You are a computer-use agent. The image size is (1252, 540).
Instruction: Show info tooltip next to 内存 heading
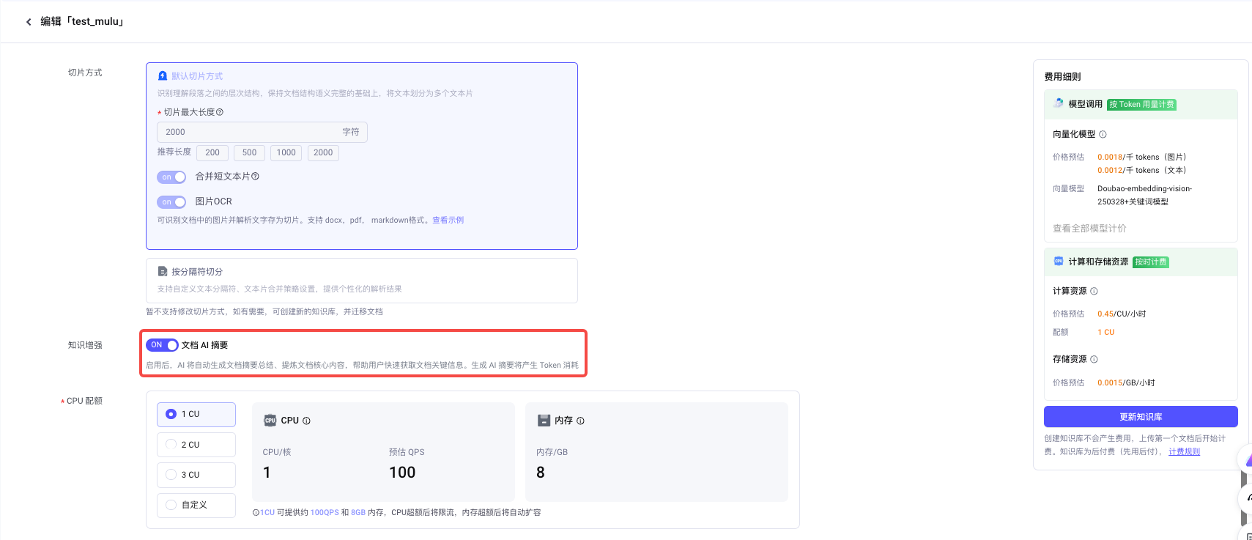(580, 421)
